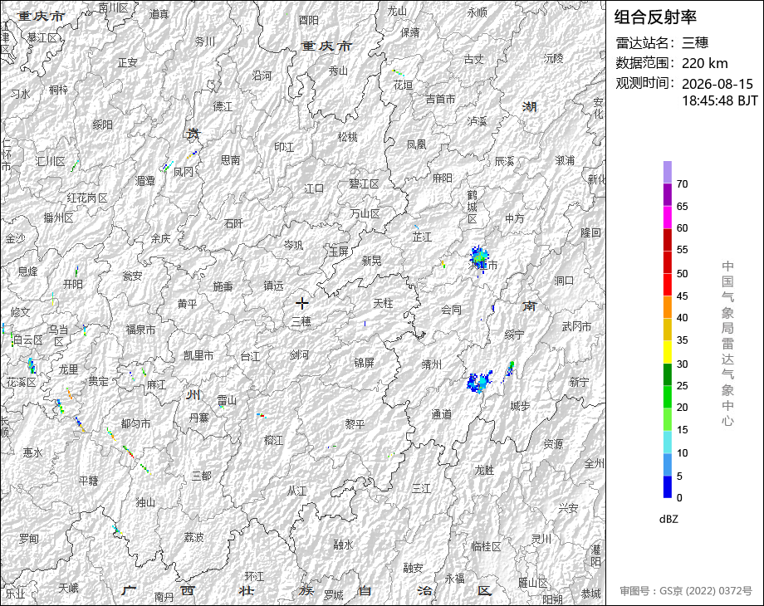Click the echo streak near 花垣
Viewport: 764px width, 606px height.
398,72
